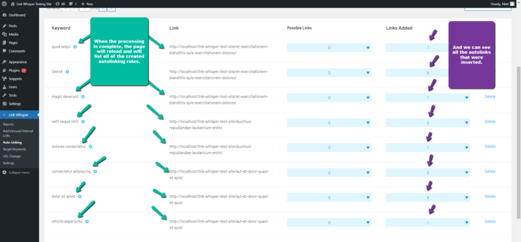The image size is (521, 242).
Task: Open the Howdy, Matt account menu
Action: [502, 4]
